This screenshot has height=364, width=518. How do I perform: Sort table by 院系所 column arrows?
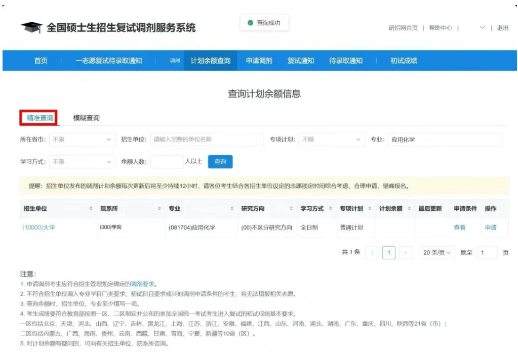pos(159,209)
